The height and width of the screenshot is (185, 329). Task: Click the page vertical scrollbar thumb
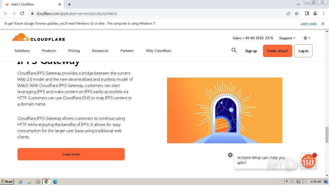pyautogui.click(x=327, y=135)
